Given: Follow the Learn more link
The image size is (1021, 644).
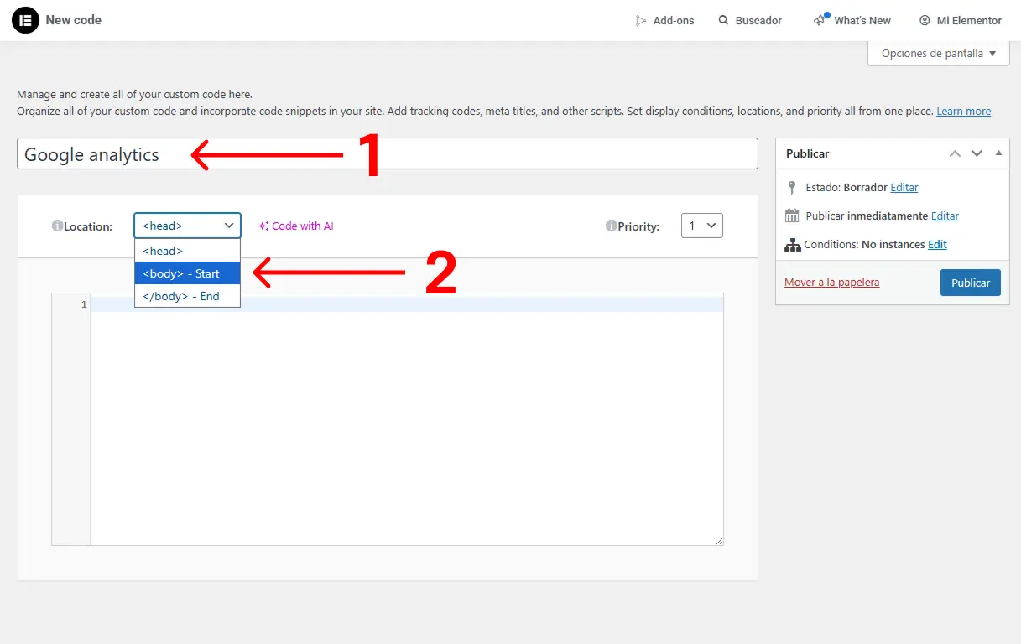Looking at the screenshot, I should pyautogui.click(x=963, y=111).
